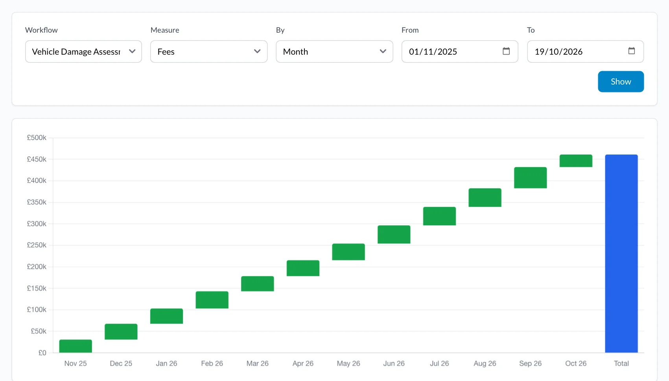Click the 'Measure' field label

coord(165,30)
